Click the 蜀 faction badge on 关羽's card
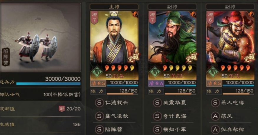 (x=155, y=72)
